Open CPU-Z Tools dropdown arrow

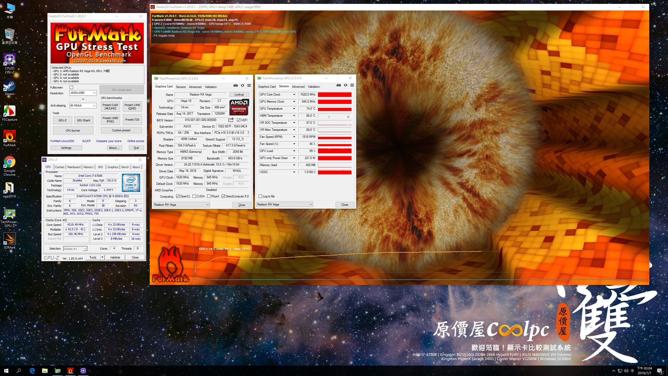coord(103,257)
